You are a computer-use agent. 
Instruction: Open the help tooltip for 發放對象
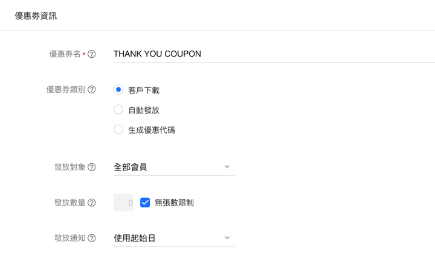[92, 167]
